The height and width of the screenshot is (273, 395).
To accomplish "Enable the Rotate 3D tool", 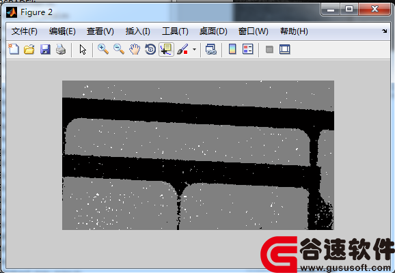I will (150, 49).
